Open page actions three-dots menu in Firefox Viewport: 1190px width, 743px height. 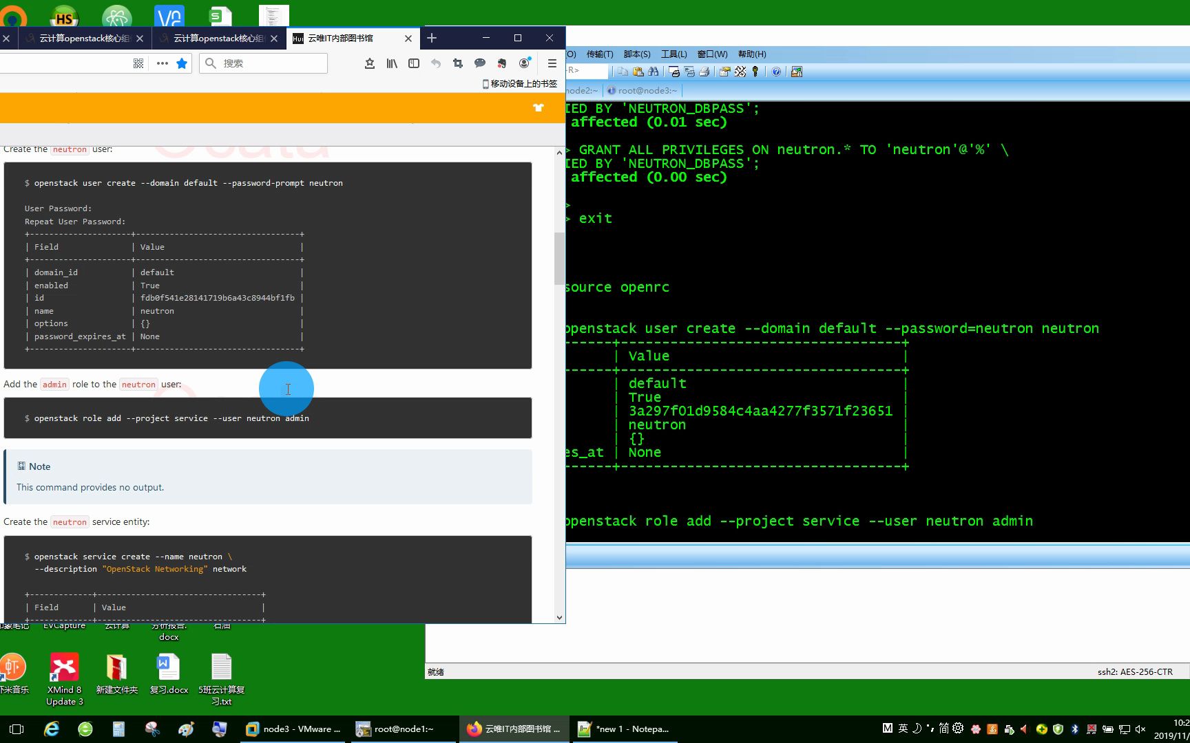tap(163, 63)
